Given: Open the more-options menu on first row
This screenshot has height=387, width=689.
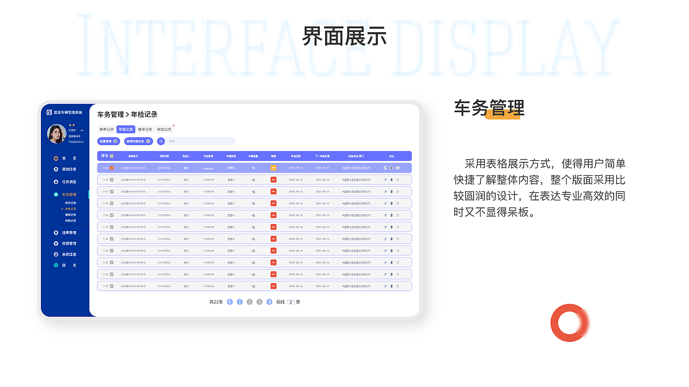Looking at the screenshot, I should pyautogui.click(x=398, y=167).
